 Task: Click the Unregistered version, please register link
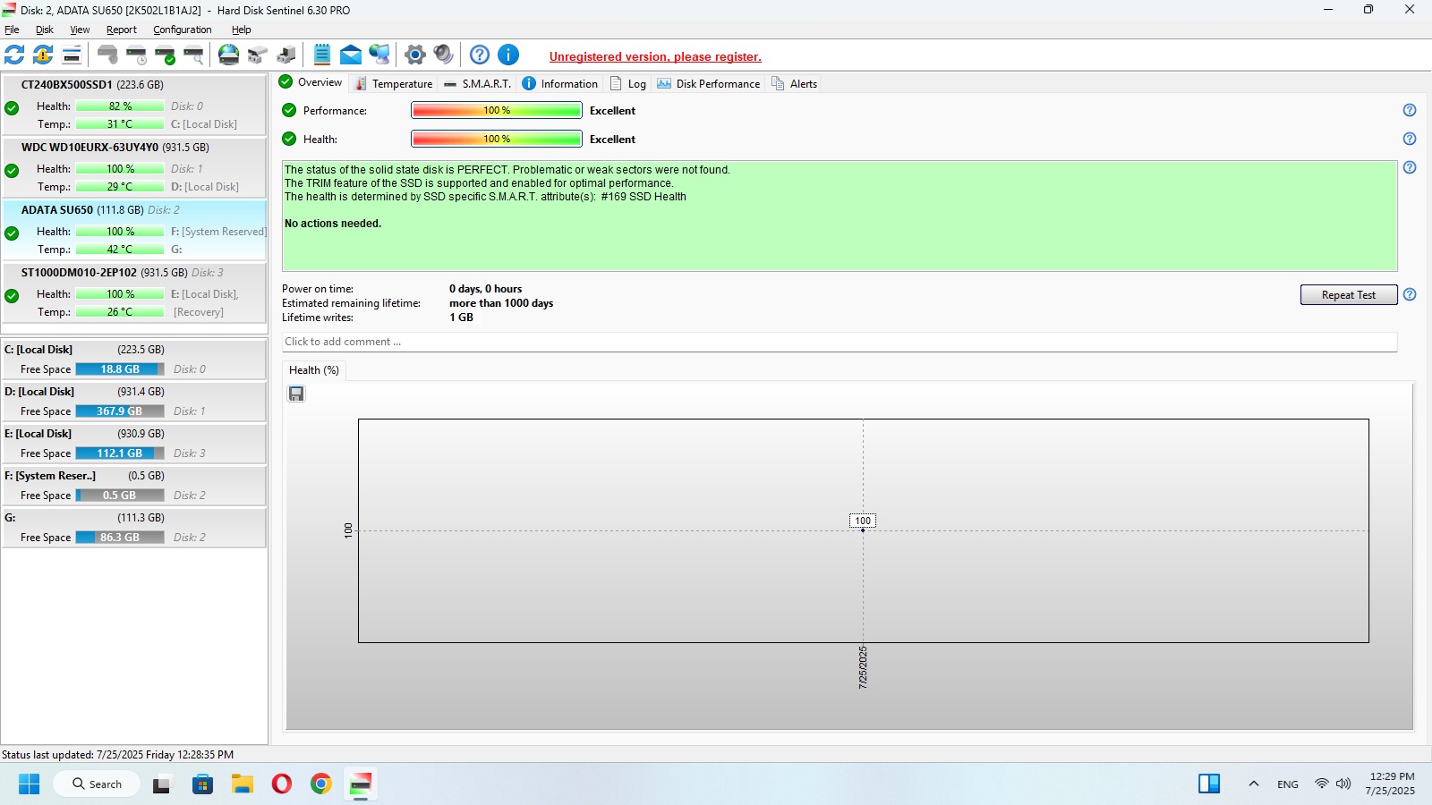pyautogui.click(x=655, y=56)
